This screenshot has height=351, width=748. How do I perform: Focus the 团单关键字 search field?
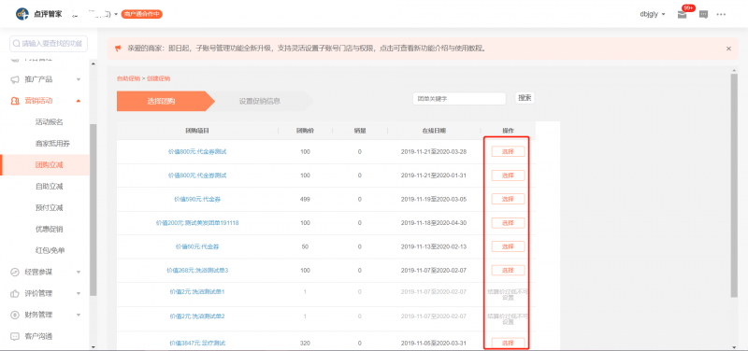tap(459, 99)
